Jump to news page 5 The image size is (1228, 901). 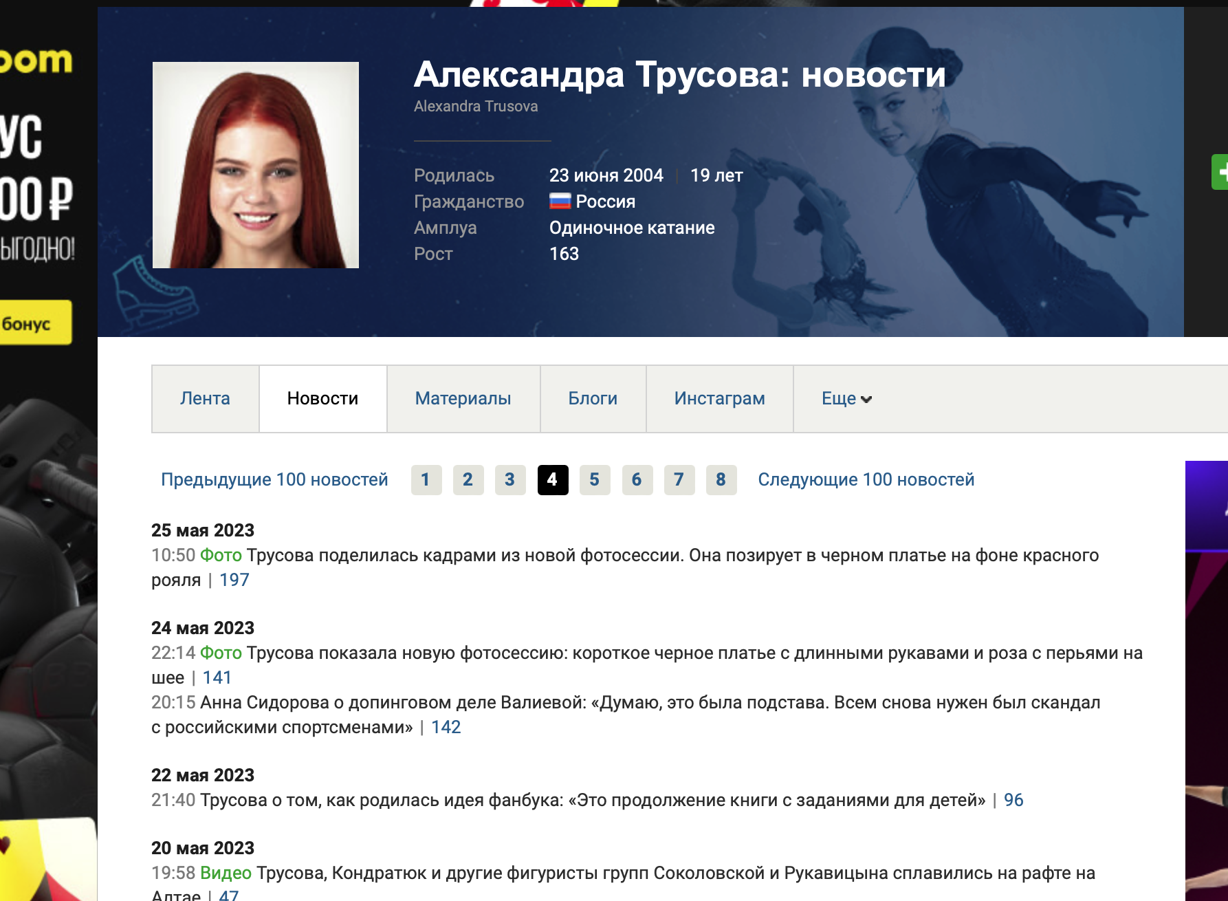coord(595,480)
